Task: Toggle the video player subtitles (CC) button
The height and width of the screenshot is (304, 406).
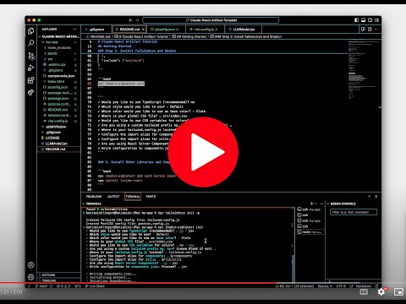Action: coord(364,292)
